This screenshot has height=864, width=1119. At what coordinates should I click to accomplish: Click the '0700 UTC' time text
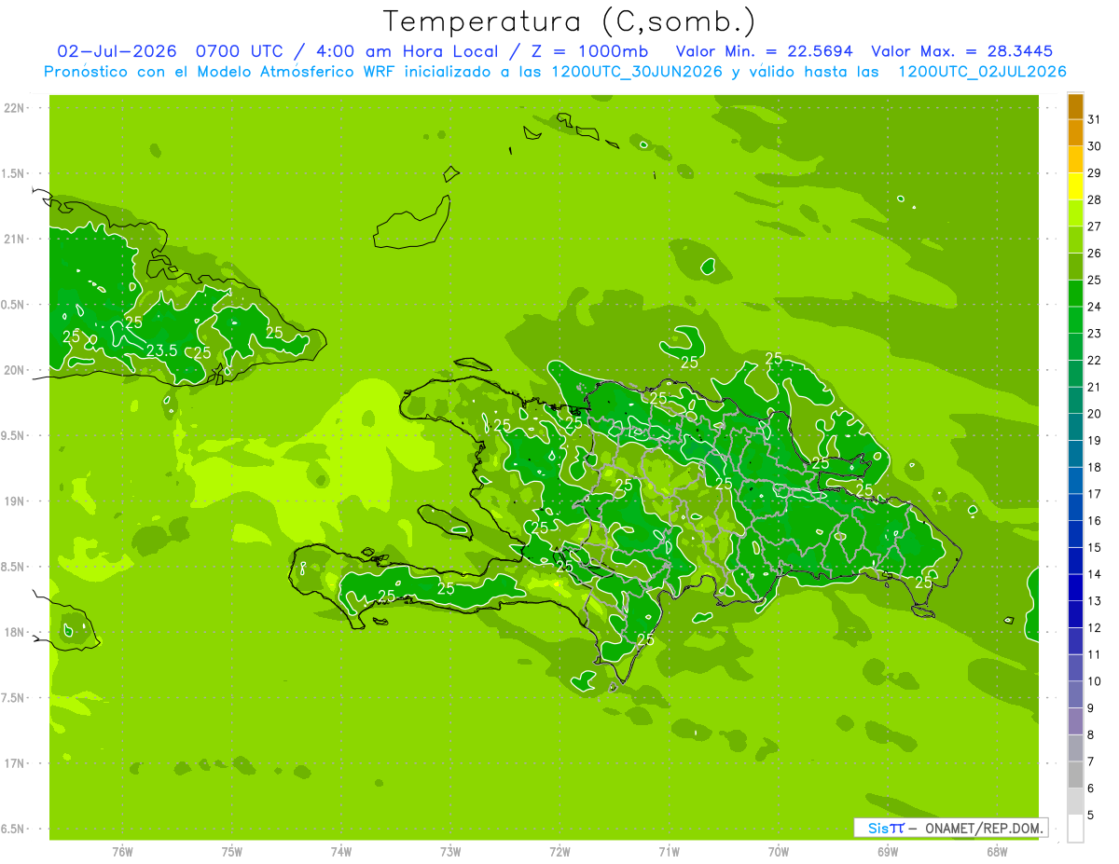(238, 51)
